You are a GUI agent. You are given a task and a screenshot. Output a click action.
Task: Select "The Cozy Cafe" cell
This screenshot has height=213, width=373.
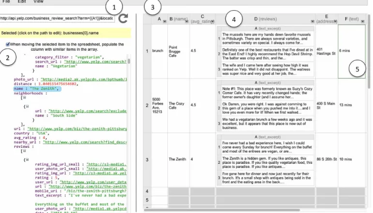tap(179, 105)
